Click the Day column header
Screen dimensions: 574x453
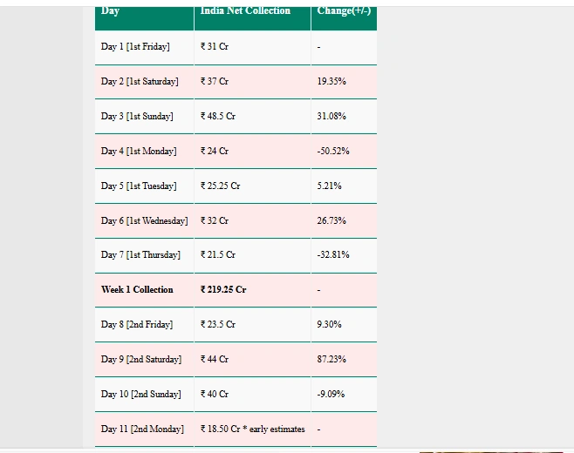(x=110, y=11)
